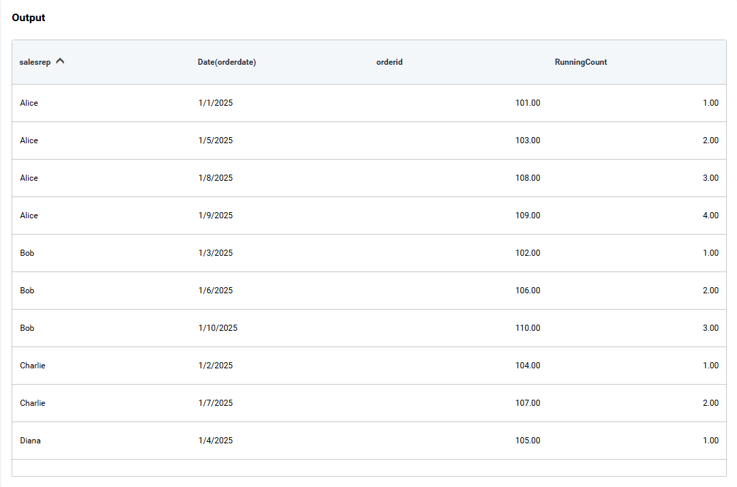
Task: Click the 1/7/2025 date cell
Action: click(215, 403)
